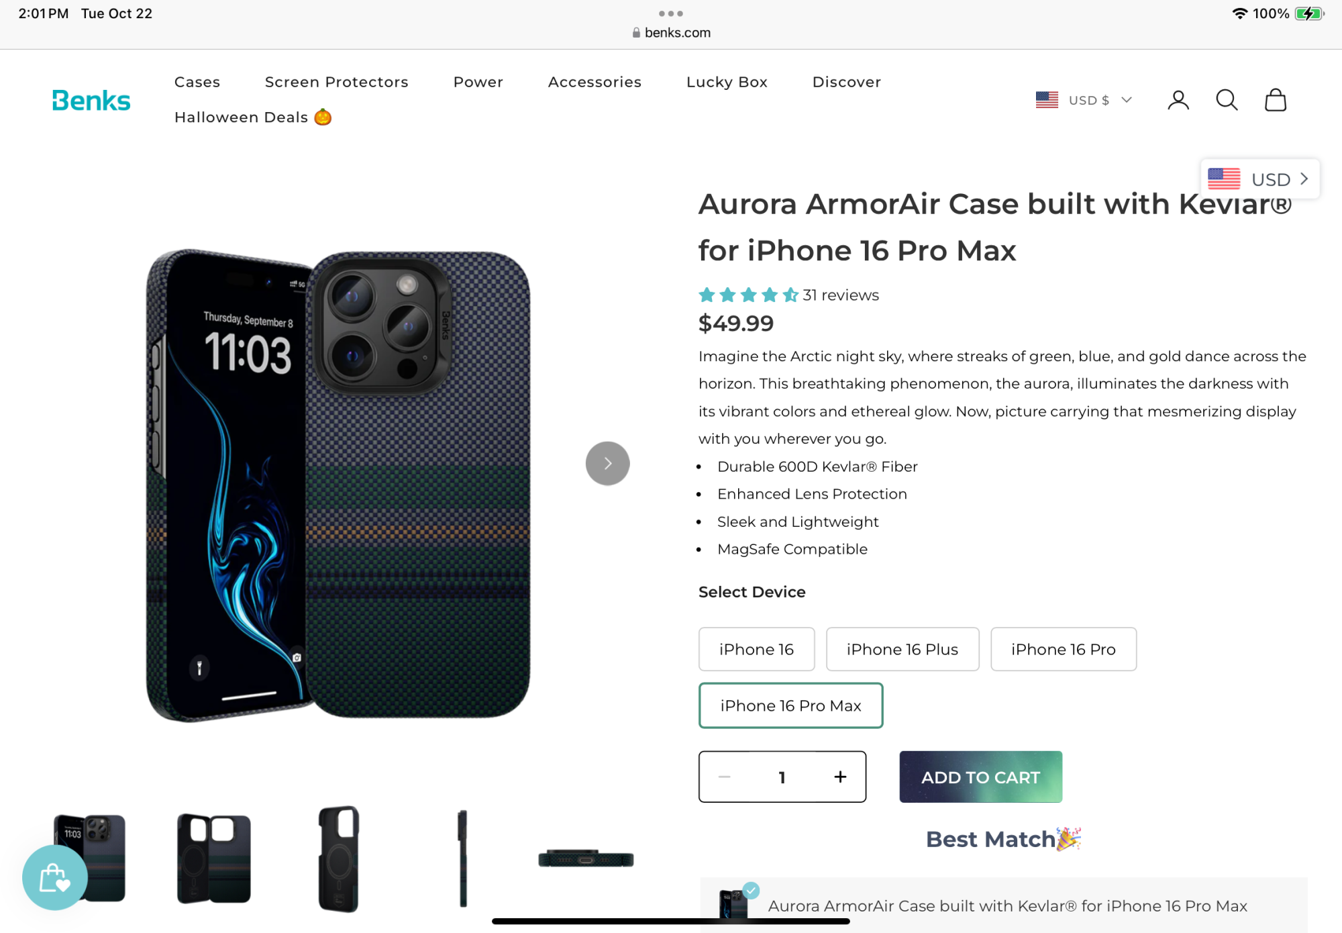This screenshot has height=933, width=1342.
Task: Open the Halloween Deals menu item
Action: [x=253, y=117]
